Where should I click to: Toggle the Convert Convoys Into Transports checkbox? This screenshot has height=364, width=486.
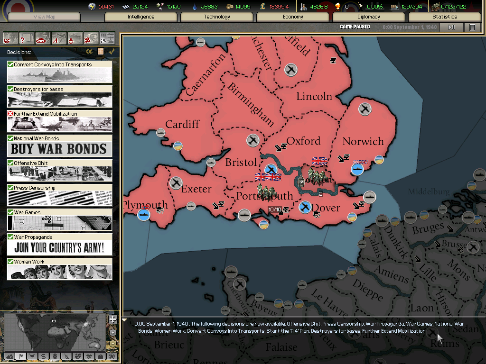(x=10, y=64)
